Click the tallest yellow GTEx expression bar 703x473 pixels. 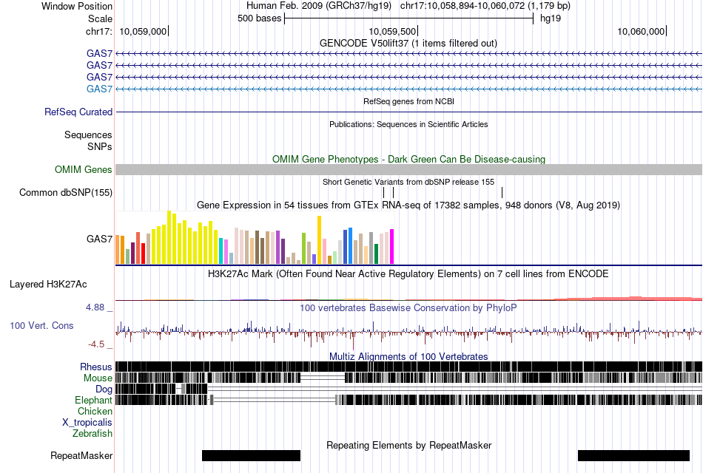[x=169, y=237]
